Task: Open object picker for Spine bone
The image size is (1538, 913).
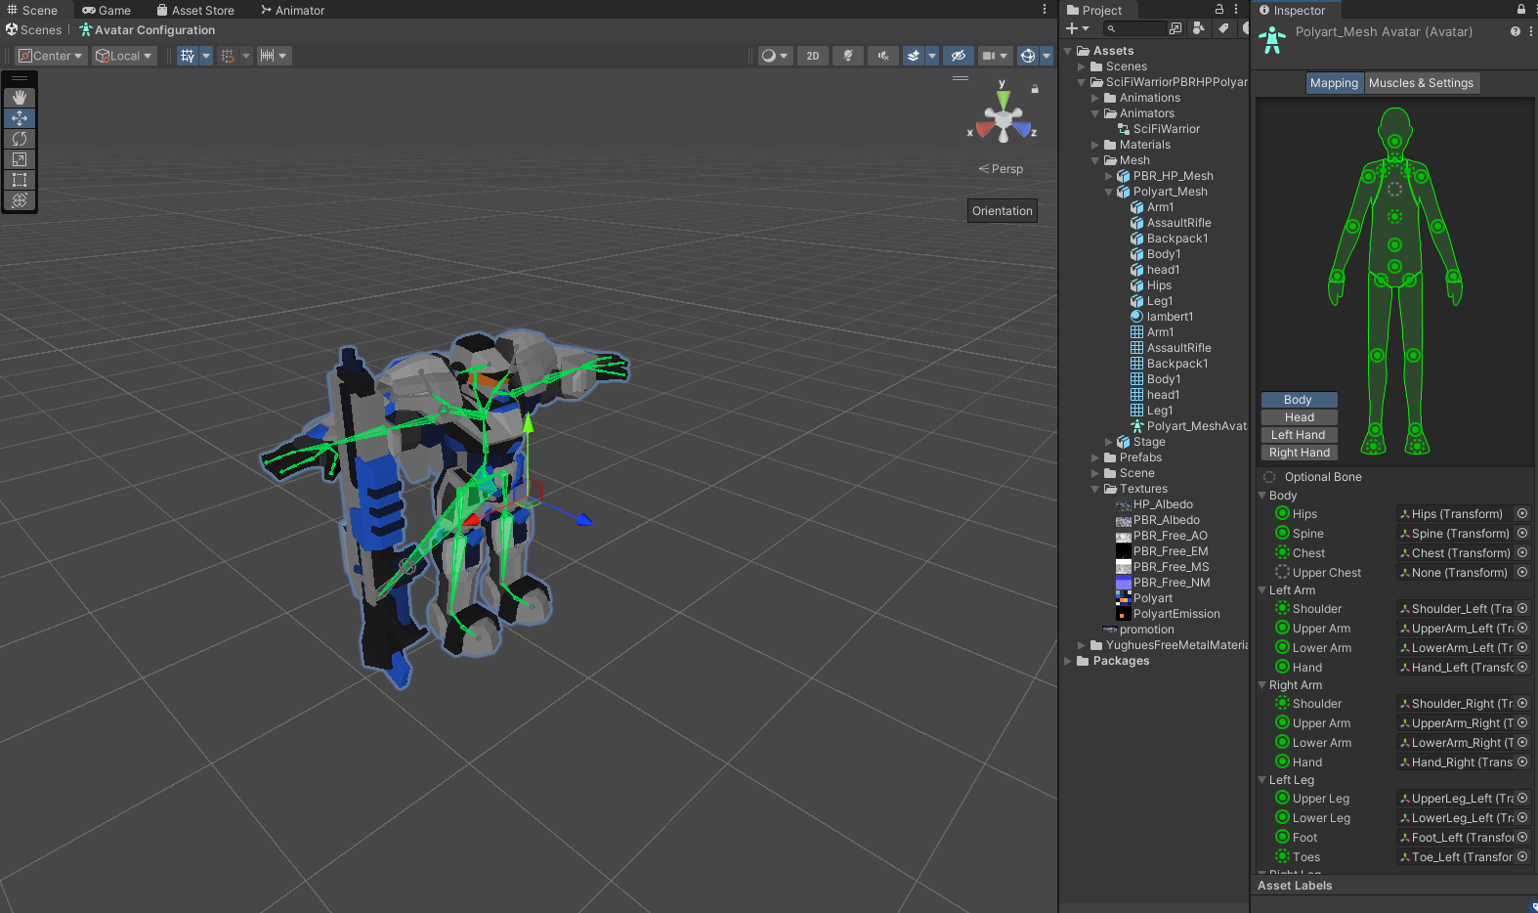Action: [1522, 533]
